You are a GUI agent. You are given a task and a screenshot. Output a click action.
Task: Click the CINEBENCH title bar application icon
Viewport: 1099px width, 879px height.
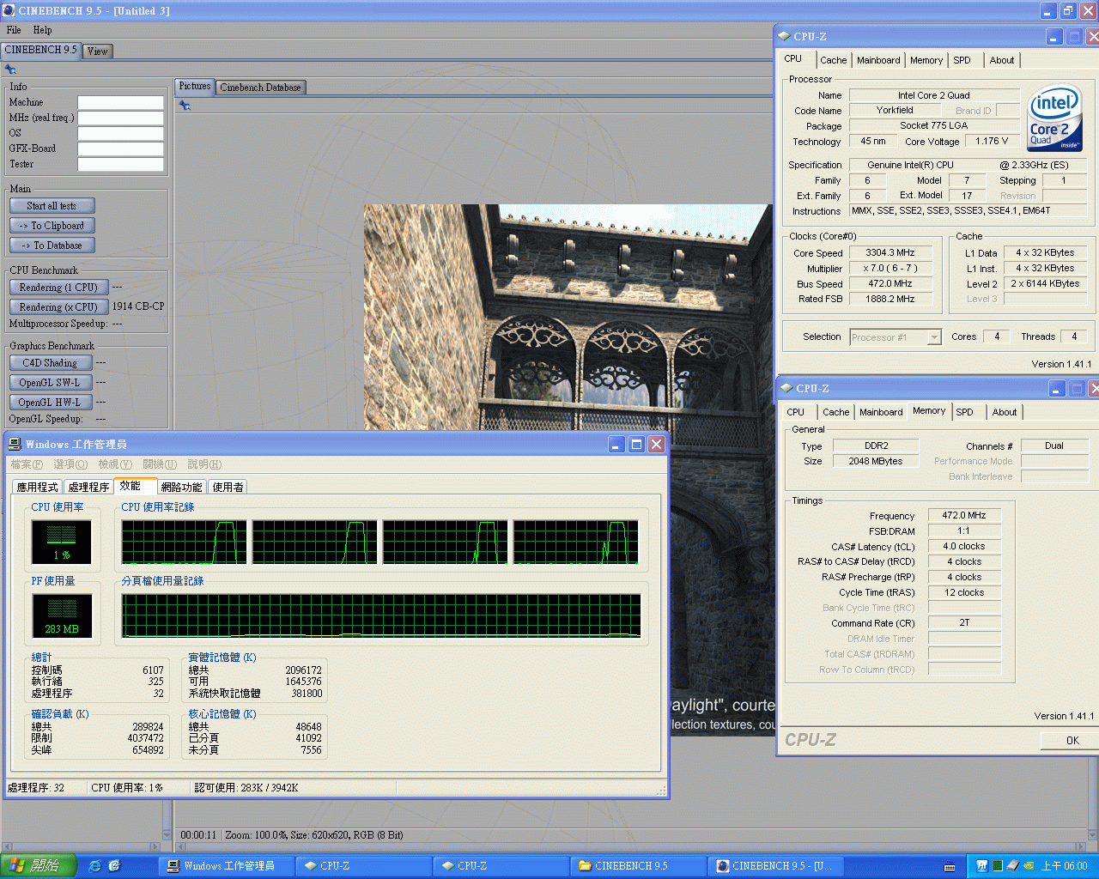pyautogui.click(x=9, y=10)
